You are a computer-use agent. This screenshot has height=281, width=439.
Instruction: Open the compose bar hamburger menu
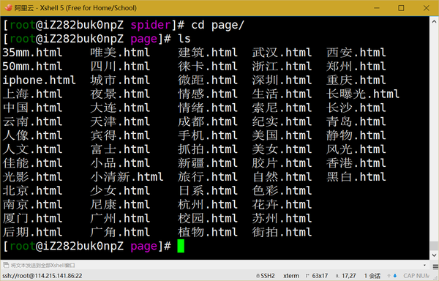click(435, 266)
